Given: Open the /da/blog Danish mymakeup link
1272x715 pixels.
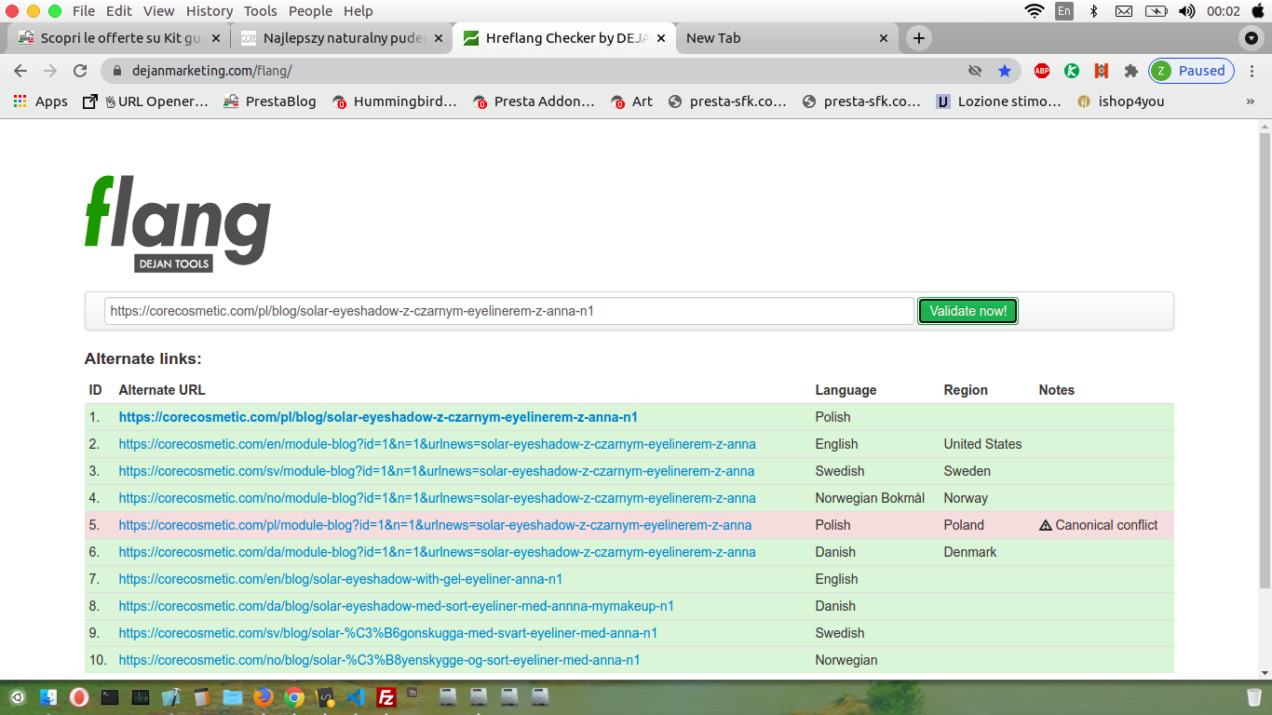Looking at the screenshot, I should tap(397, 606).
